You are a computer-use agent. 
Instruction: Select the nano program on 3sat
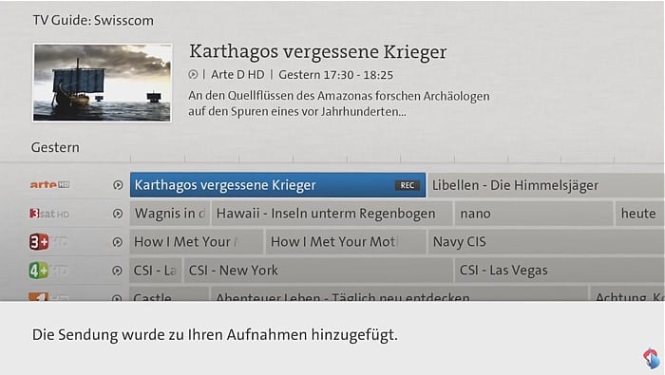pyautogui.click(x=534, y=214)
